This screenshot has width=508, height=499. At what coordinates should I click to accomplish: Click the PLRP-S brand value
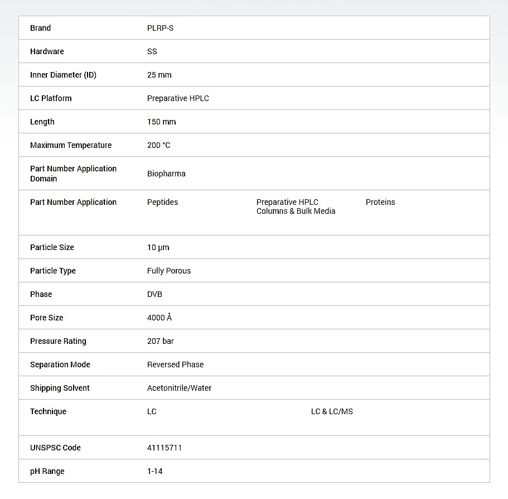[160, 28]
